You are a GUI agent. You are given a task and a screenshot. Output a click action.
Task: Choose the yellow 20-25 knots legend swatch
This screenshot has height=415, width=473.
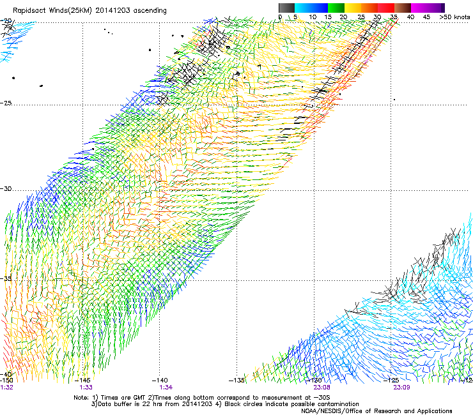(x=353, y=8)
